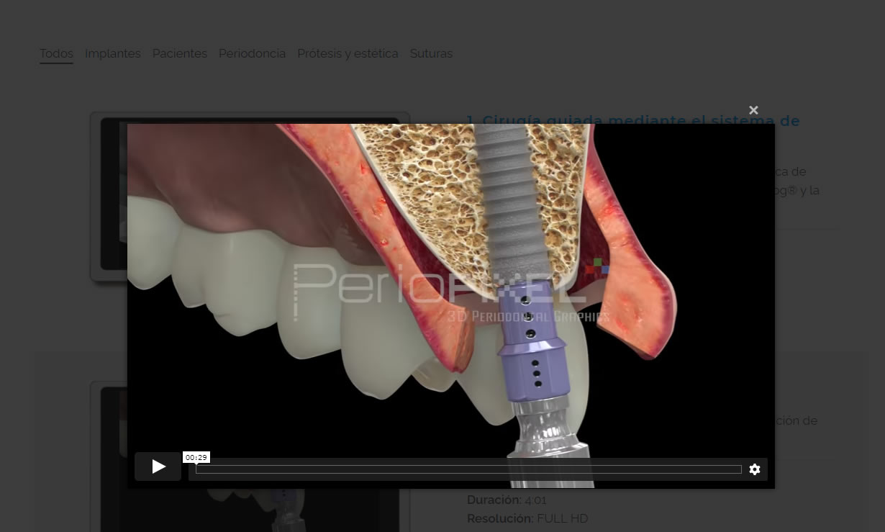This screenshot has width=885, height=532.
Task: Play the video in the popup player
Action: pos(158,466)
